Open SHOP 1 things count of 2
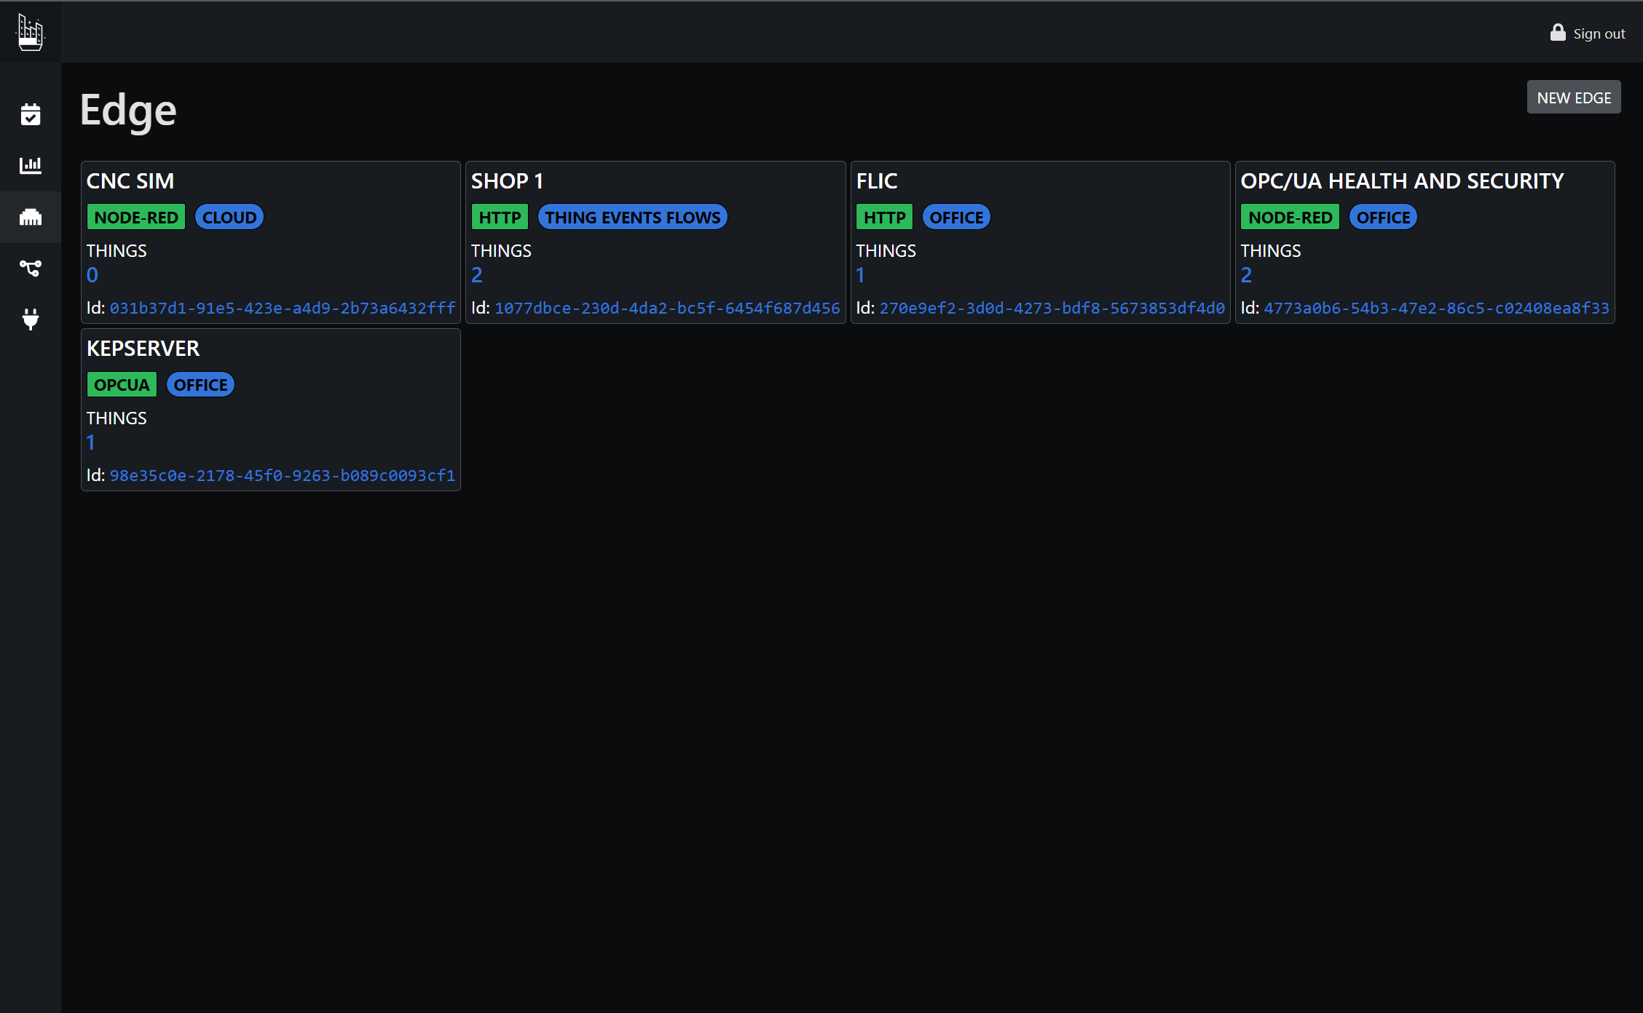Image resolution: width=1643 pixels, height=1013 pixels. tap(477, 275)
